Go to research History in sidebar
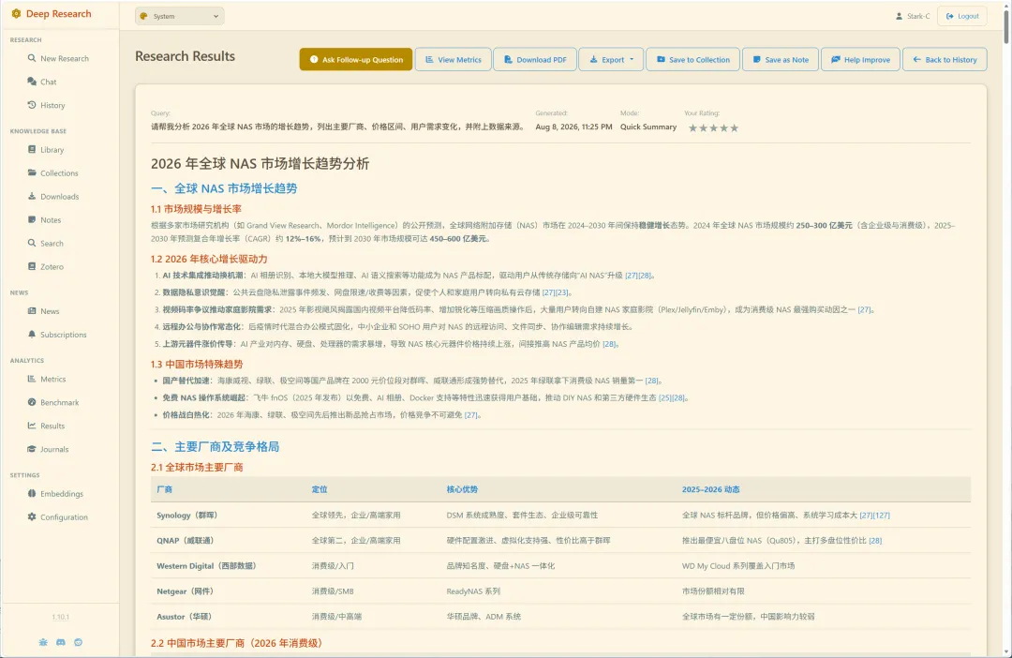The height and width of the screenshot is (658, 1012). pos(47,105)
